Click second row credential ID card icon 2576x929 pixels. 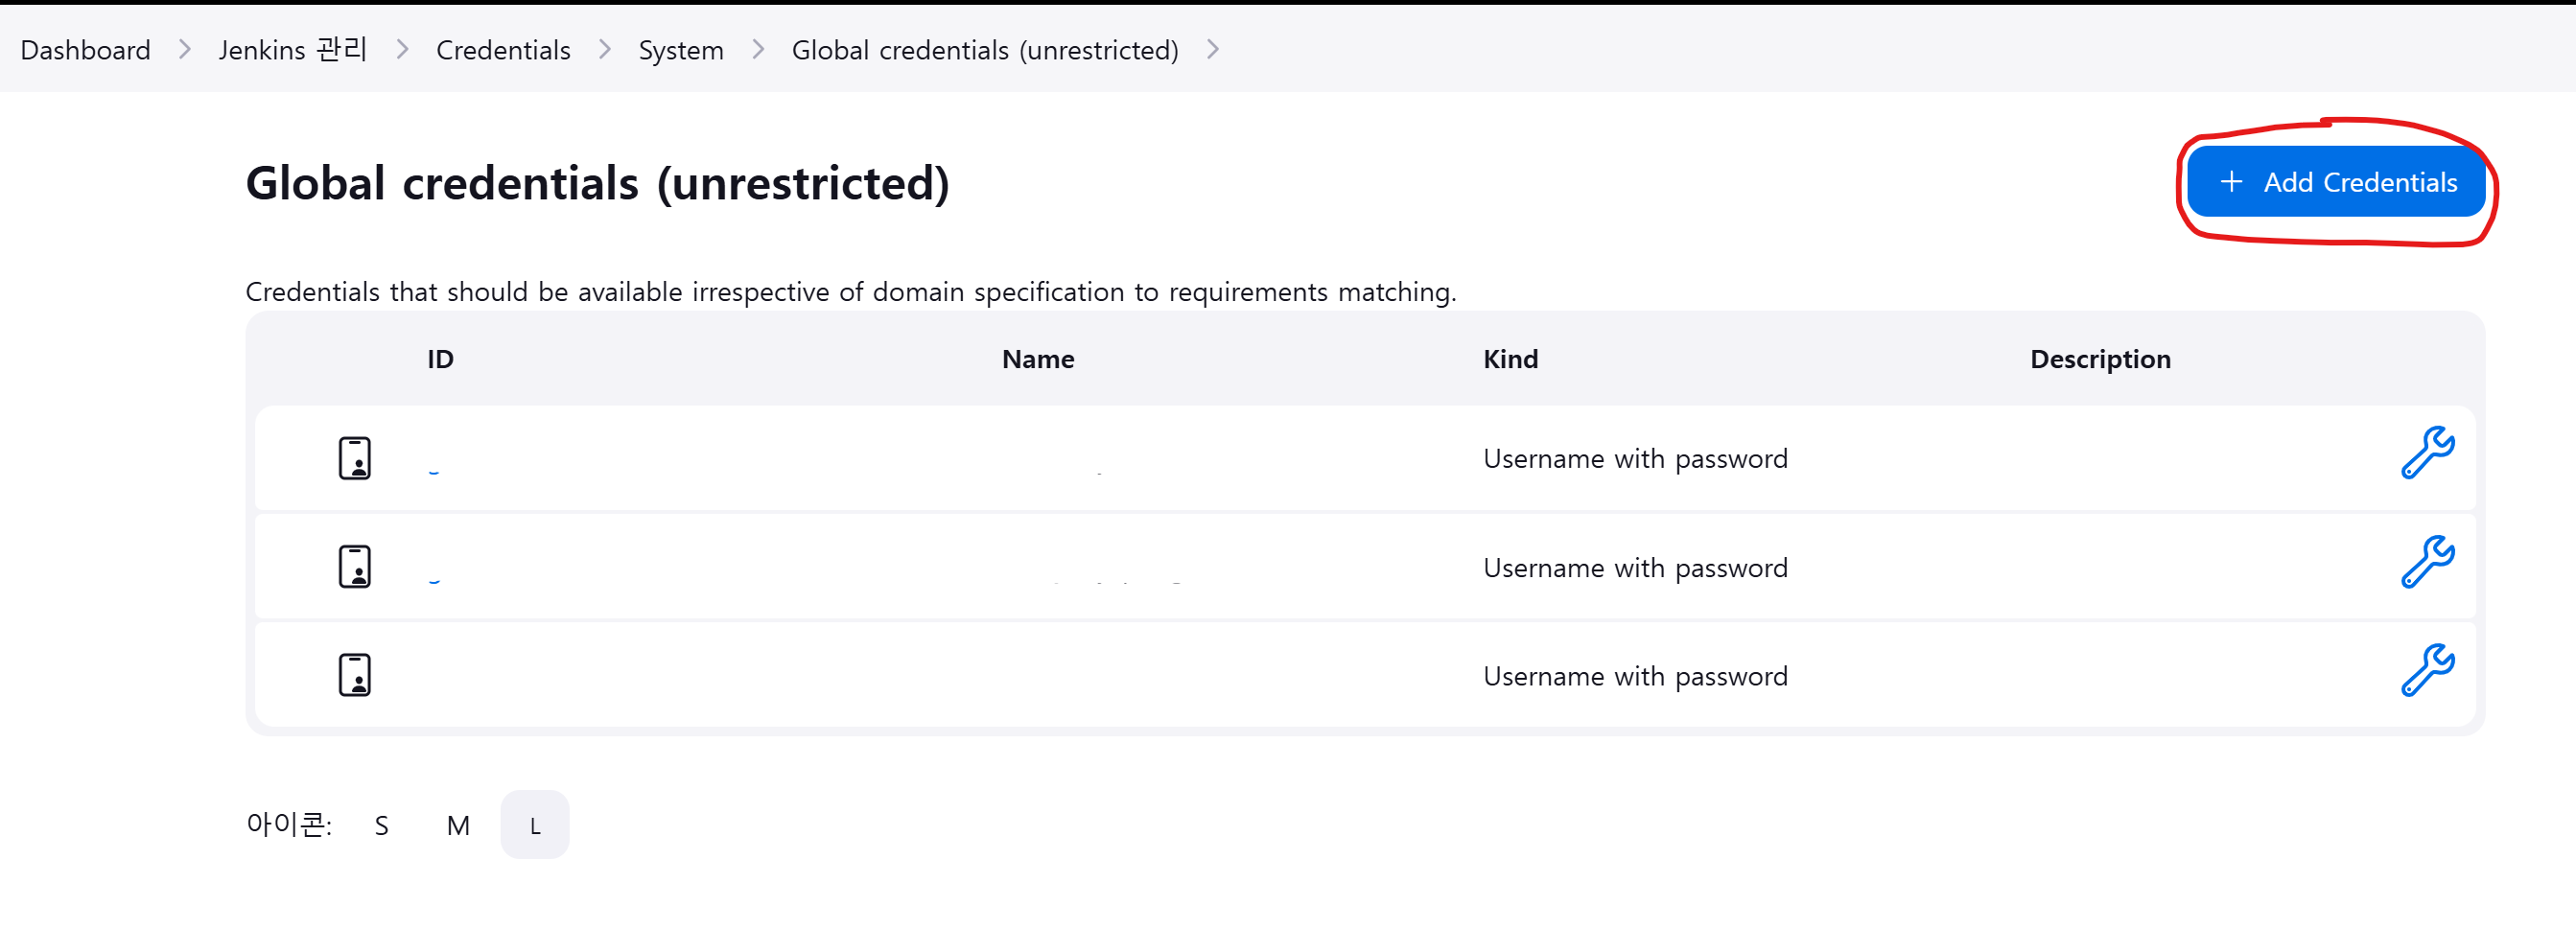pyautogui.click(x=354, y=567)
